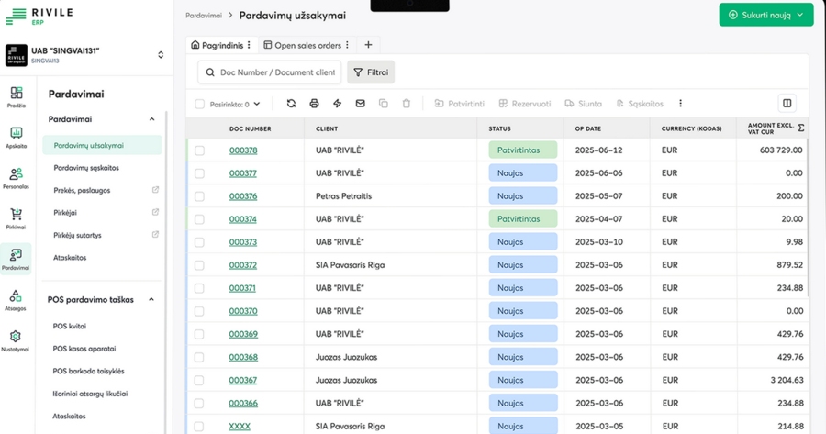Open the Pirkimai module in left sidebar
The width and height of the screenshot is (826, 434).
[x=16, y=217]
